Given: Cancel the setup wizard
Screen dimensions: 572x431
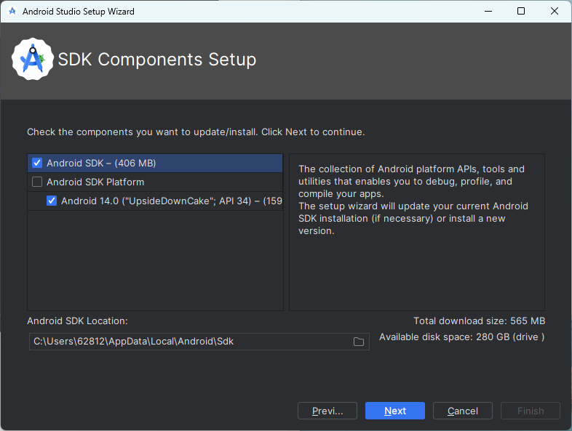Looking at the screenshot, I should (463, 411).
